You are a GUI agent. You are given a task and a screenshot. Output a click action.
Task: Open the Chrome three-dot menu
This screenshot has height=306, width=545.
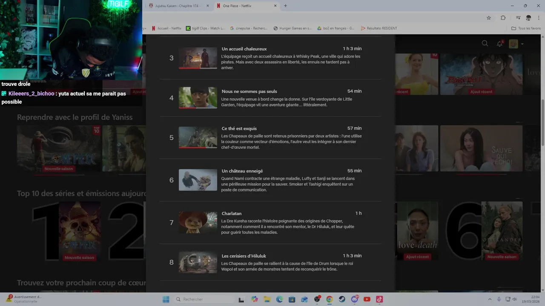(539, 18)
